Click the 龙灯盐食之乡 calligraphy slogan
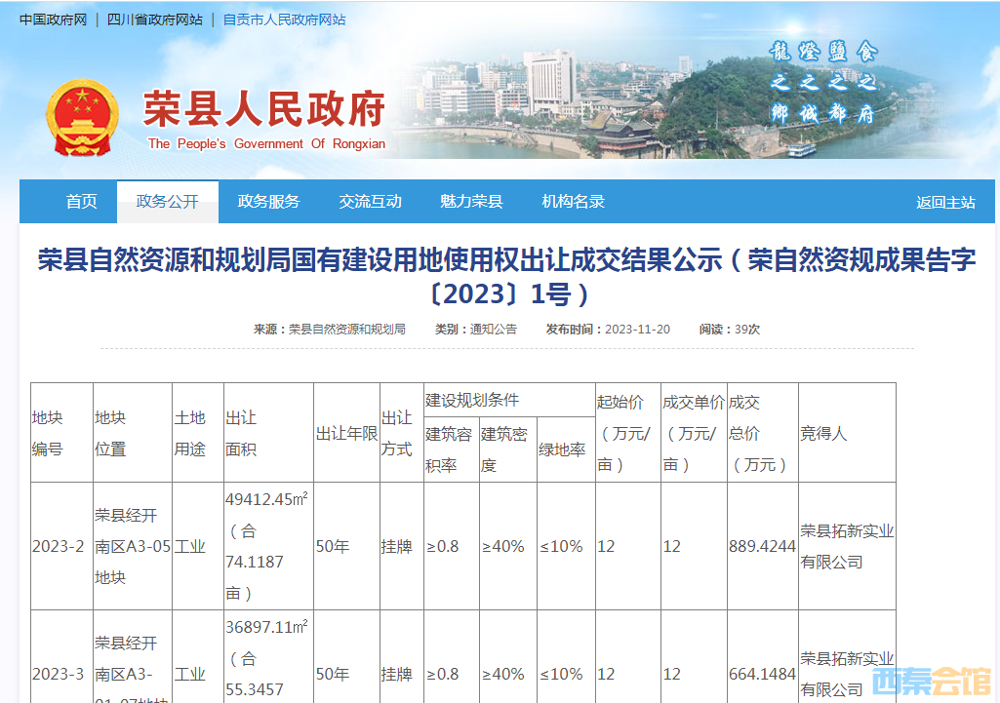Screen dimensions: 1000x703 [824, 83]
